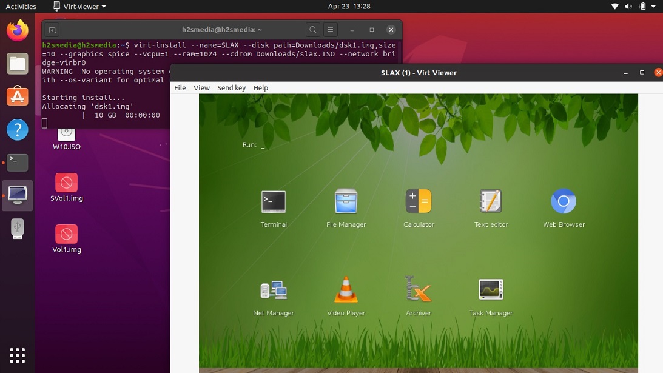This screenshot has height=373, width=663.
Task: Launch the Text editor in SLAX
Action: pos(490,202)
